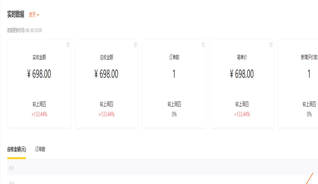Click the 笔单价 value ¥698.00
318x184 pixels.
[242, 74]
